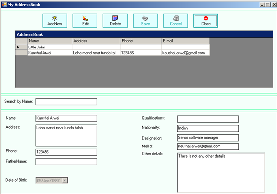
Task: Sort grid by Phone column header
Action: point(141,41)
